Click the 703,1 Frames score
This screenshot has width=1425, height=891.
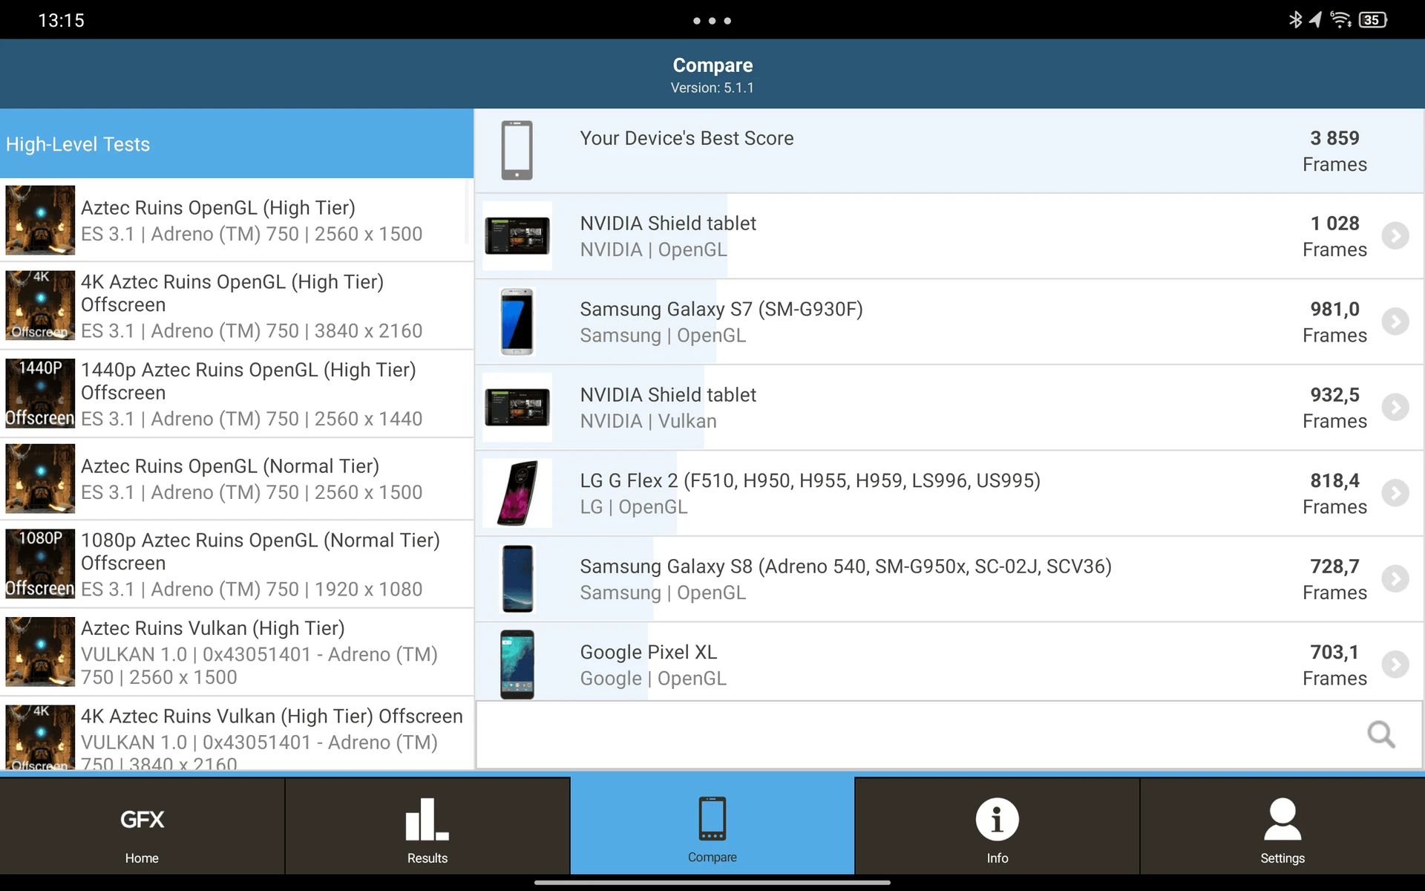click(x=1334, y=665)
